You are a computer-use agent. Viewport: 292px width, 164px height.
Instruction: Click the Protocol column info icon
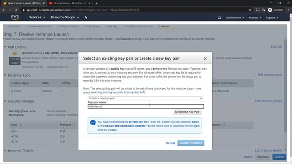[x=74, y=125]
